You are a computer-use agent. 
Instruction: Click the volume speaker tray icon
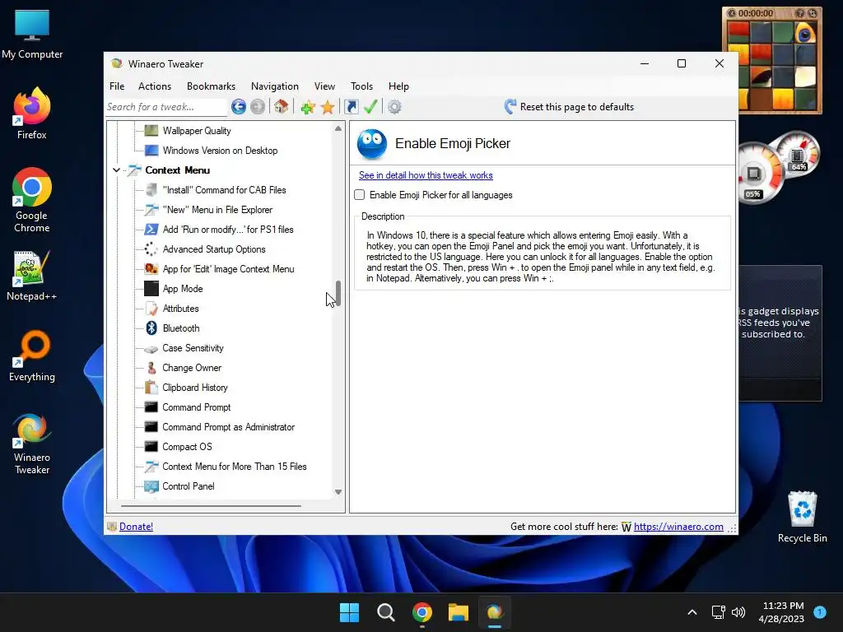pyautogui.click(x=738, y=612)
